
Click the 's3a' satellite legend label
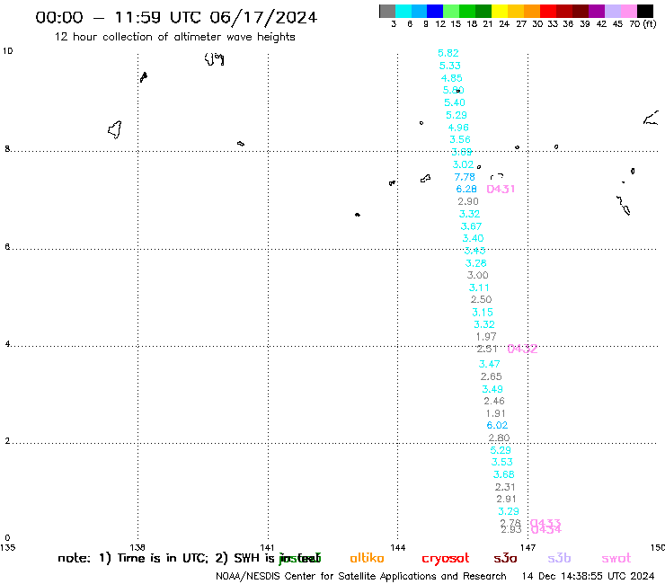click(x=505, y=558)
